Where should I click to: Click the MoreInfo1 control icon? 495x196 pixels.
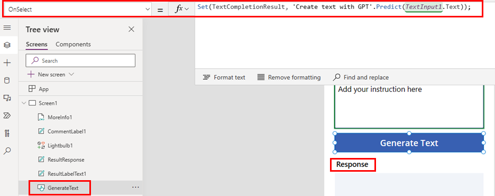(x=41, y=117)
